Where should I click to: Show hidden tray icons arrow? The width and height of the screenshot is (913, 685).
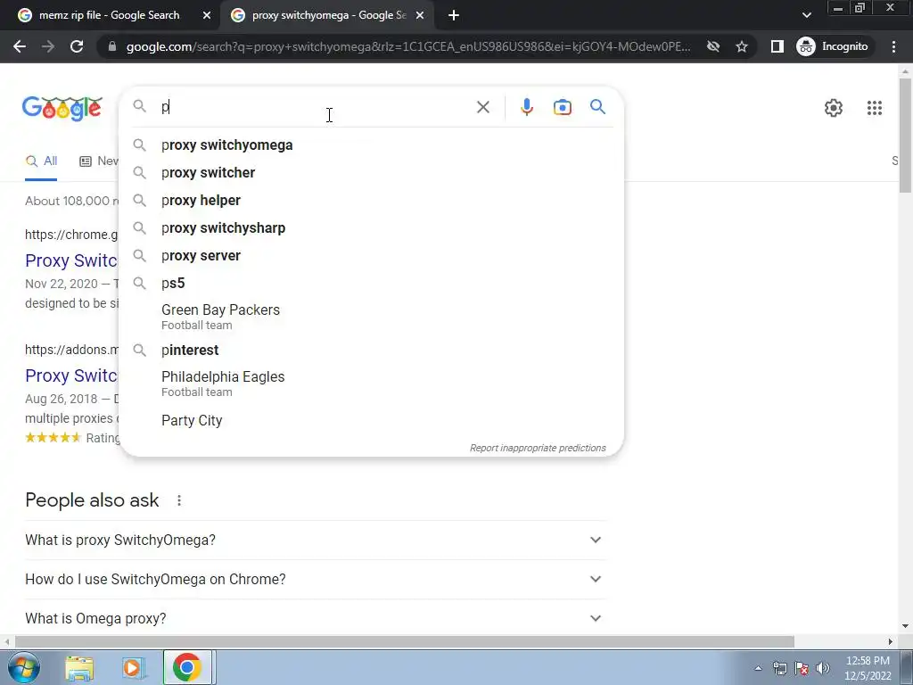point(758,668)
